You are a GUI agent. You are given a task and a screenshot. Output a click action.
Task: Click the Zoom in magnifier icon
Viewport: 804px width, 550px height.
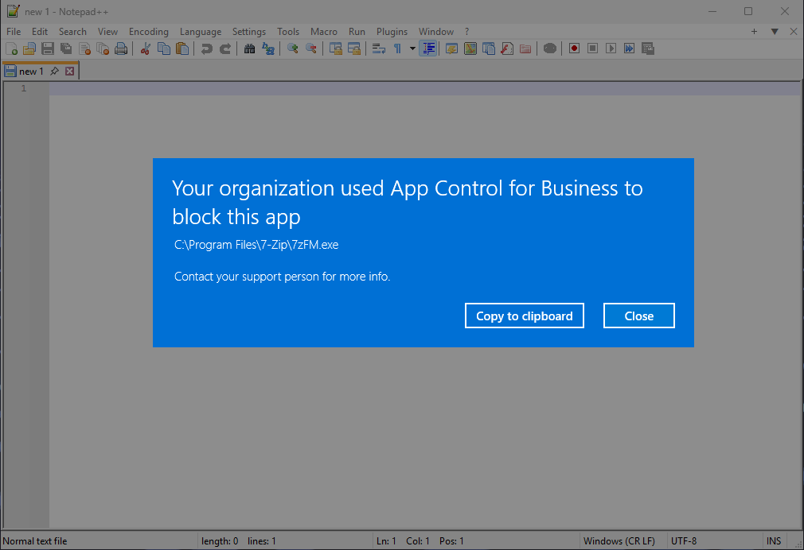[292, 48]
